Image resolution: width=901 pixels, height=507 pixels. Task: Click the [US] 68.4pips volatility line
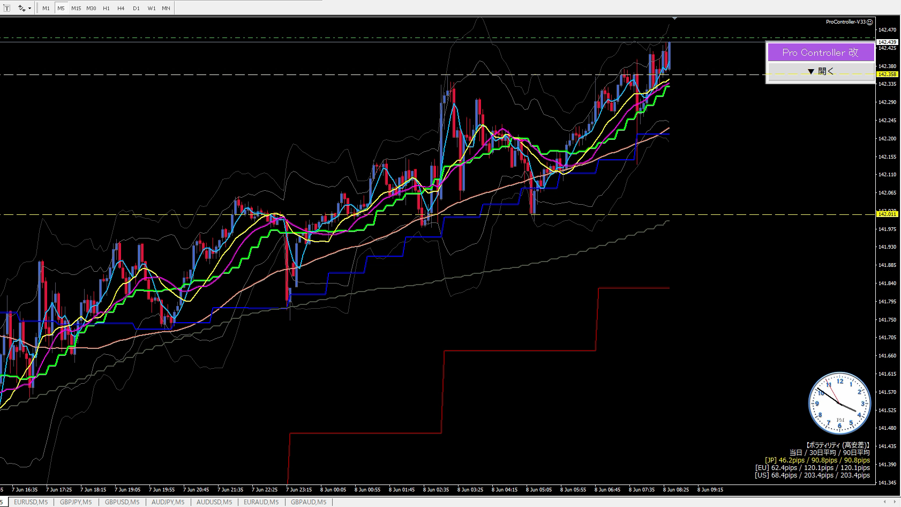pyautogui.click(x=813, y=475)
